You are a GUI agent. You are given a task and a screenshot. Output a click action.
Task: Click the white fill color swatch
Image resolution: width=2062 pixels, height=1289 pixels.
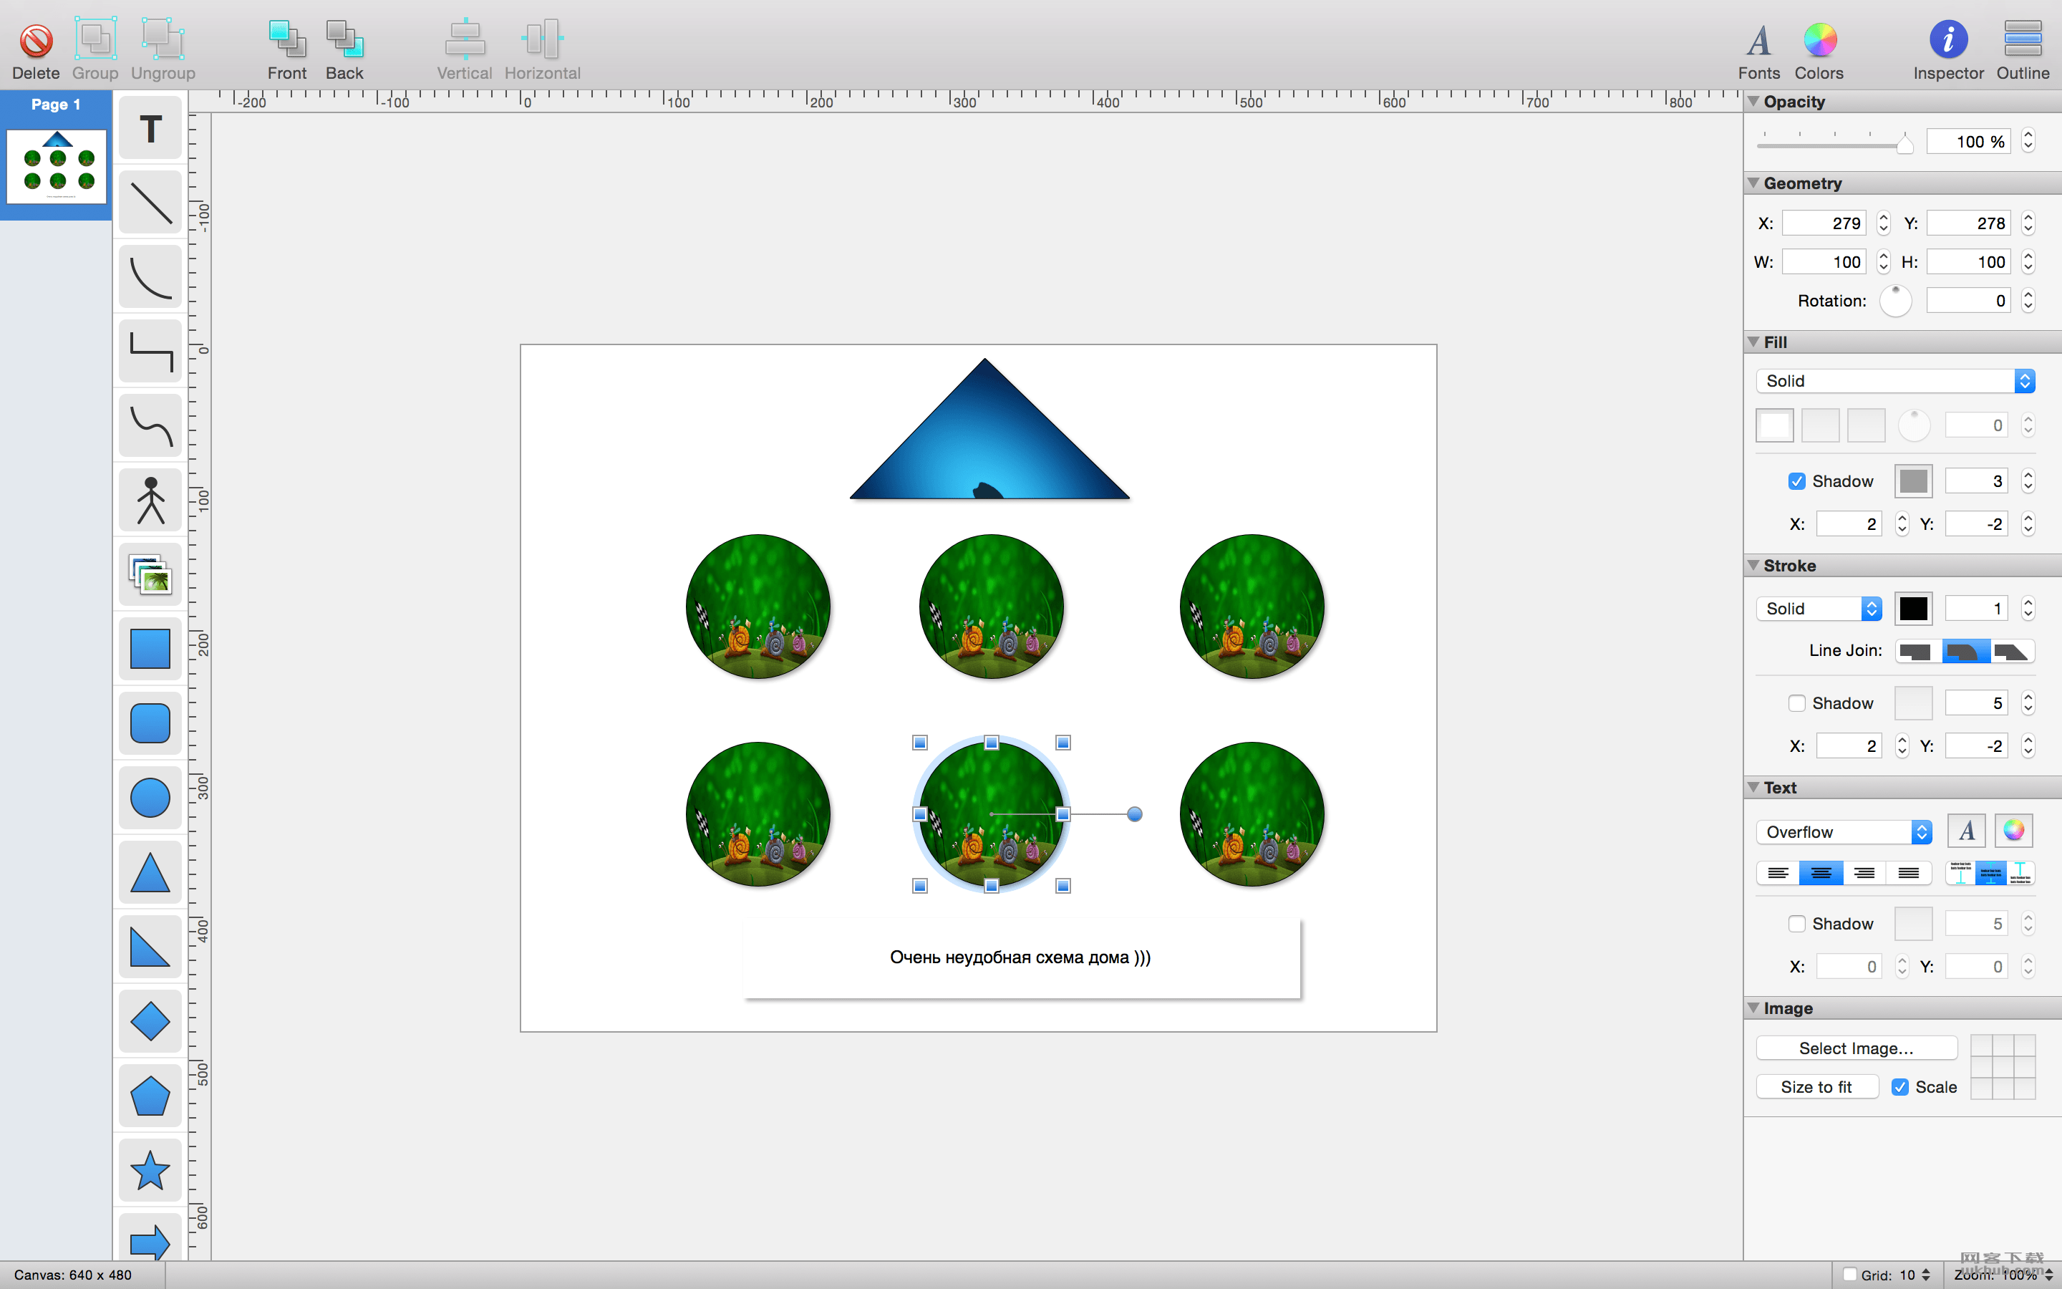(x=1774, y=425)
